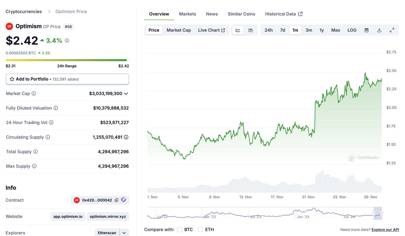Click the purple wallet icon beside contract
This screenshot has width=405, height=236.
124,200
